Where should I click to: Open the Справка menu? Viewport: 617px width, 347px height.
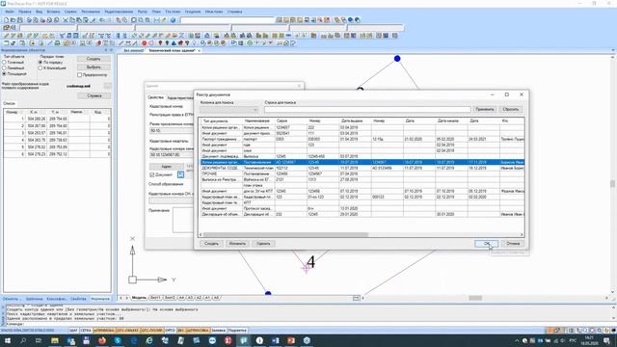coord(234,12)
